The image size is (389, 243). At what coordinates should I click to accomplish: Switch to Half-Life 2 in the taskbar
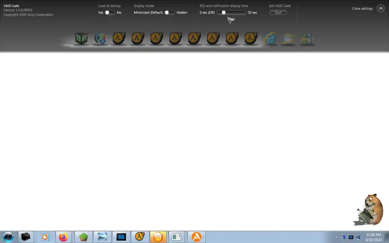140,237
